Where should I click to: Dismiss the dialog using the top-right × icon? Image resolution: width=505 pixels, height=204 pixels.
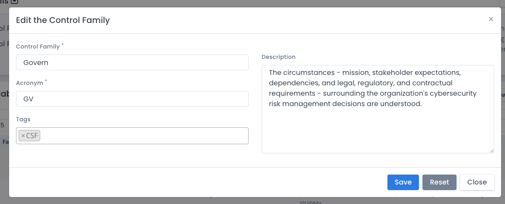[491, 19]
